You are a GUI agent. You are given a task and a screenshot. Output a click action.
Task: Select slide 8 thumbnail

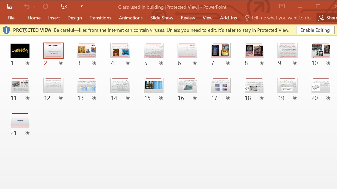point(254,51)
